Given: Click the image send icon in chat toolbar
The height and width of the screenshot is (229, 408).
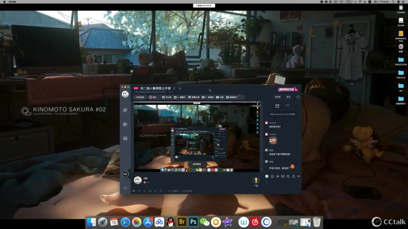Looking at the screenshot, I should point(283,176).
